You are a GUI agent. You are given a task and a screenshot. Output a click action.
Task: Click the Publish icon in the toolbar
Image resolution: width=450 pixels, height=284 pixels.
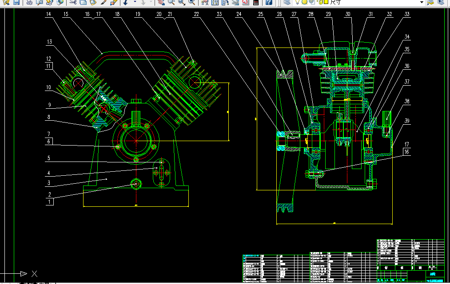(49, 2)
